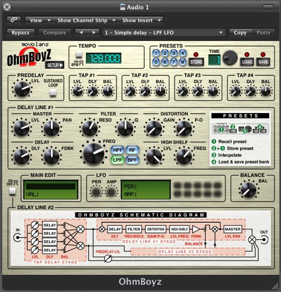This screenshot has width=281, height=292.
Task: Click the preset TIME knob
Action: coord(230,58)
